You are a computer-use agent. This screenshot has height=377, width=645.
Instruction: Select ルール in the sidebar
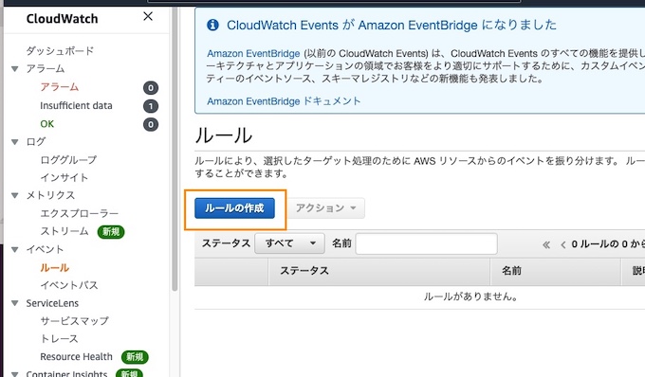(x=55, y=268)
